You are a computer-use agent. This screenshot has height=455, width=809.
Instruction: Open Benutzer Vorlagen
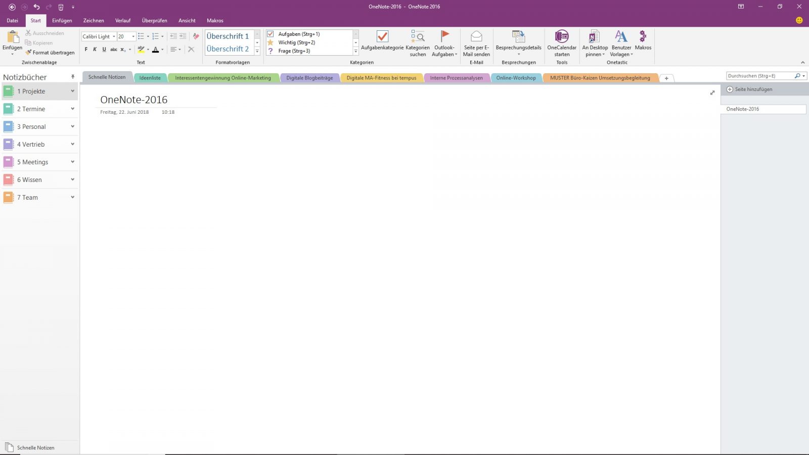click(x=621, y=43)
